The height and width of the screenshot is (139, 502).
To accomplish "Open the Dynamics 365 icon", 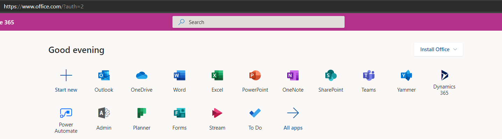I will tap(444, 75).
